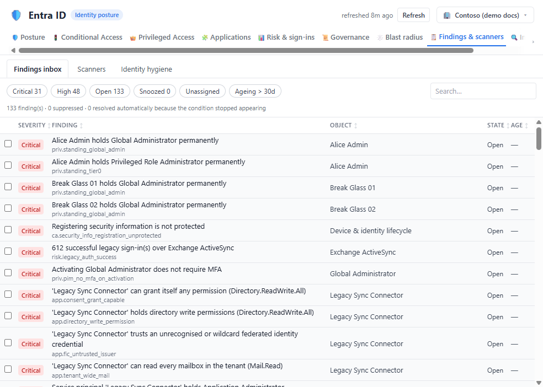This screenshot has width=543, height=387.
Task: Go to the Privileged Access tab
Action: [x=162, y=37]
